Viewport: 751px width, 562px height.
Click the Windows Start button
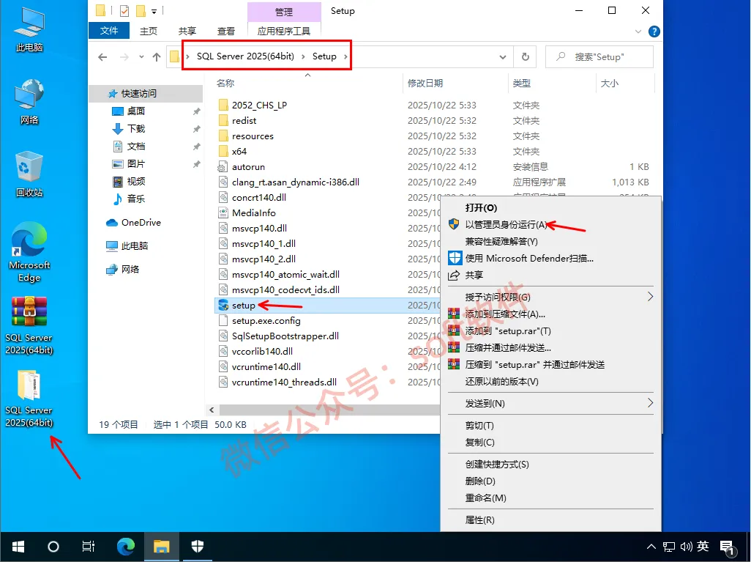pos(18,547)
